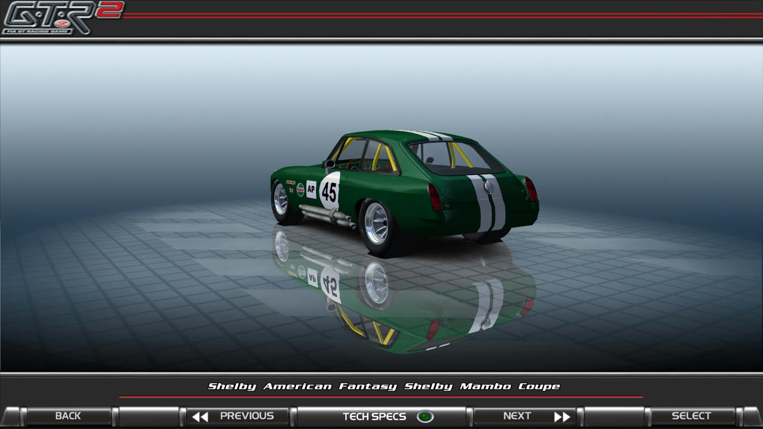
Task: Confirm car with SELECT button
Action: (x=692, y=416)
